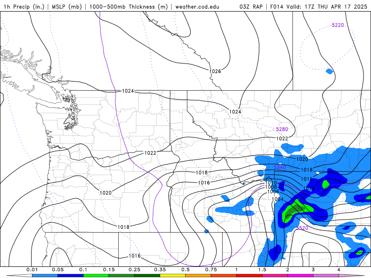Click the 0.15 legend value
371x278 pixels.
109,270
